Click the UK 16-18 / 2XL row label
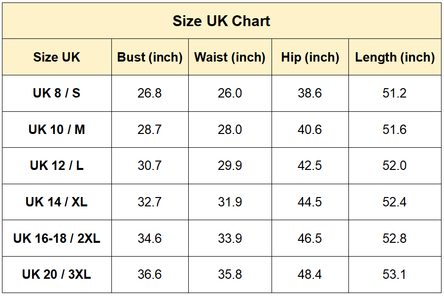Image resolution: width=444 pixels, height=297 pixels. (x=57, y=238)
